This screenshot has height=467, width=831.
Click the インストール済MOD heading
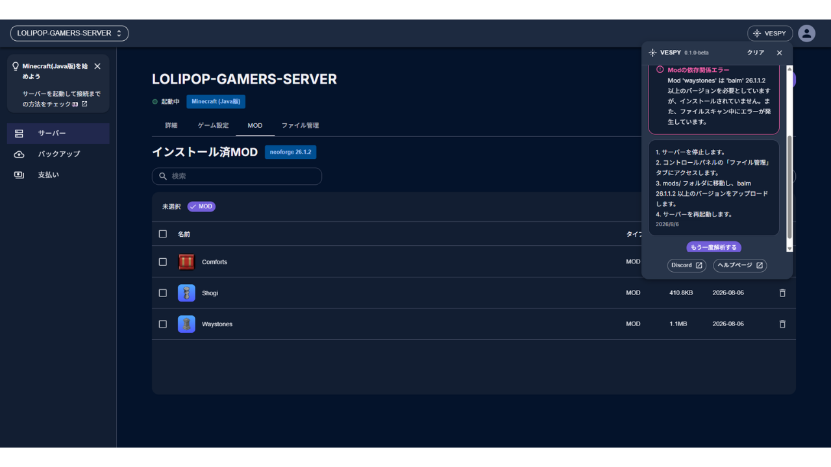pos(205,152)
